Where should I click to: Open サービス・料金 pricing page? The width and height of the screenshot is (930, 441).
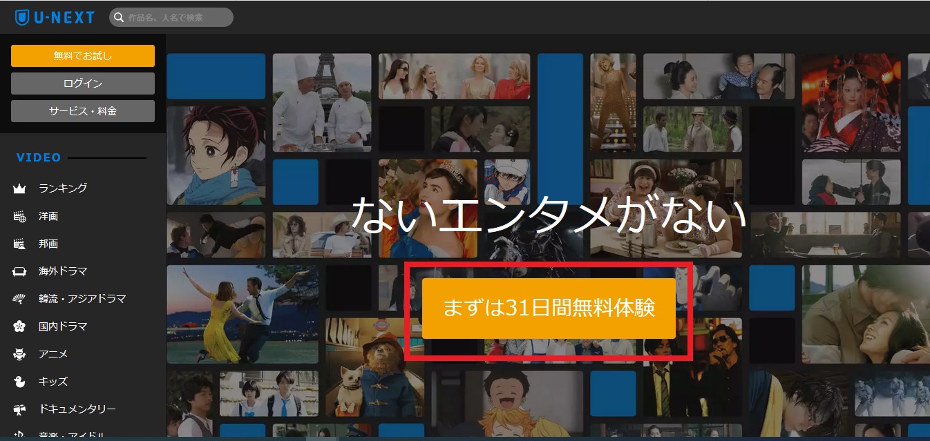83,111
